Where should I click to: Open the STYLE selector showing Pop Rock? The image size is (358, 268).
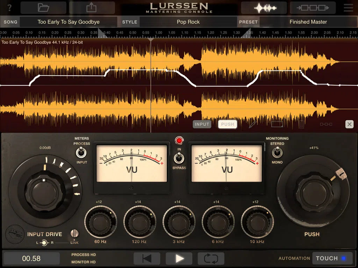(x=188, y=22)
